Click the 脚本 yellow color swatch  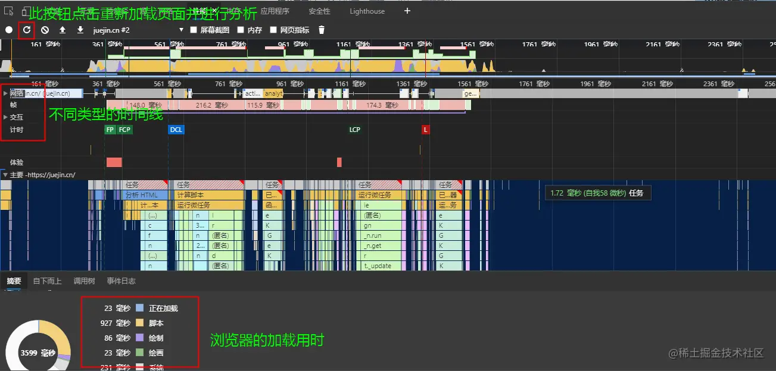(139, 323)
